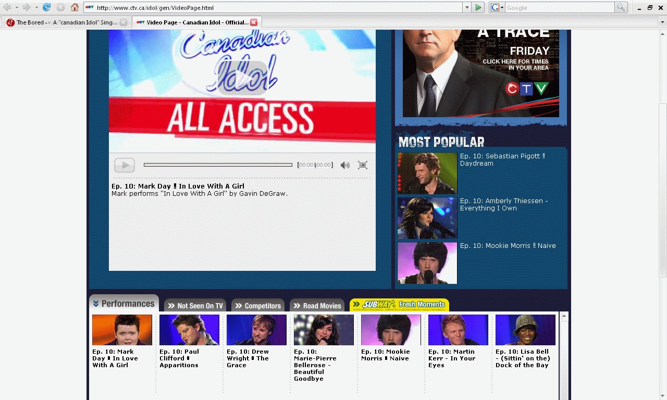
Task: Open Lisa Bell performance thumbnail
Action: pyautogui.click(x=525, y=330)
